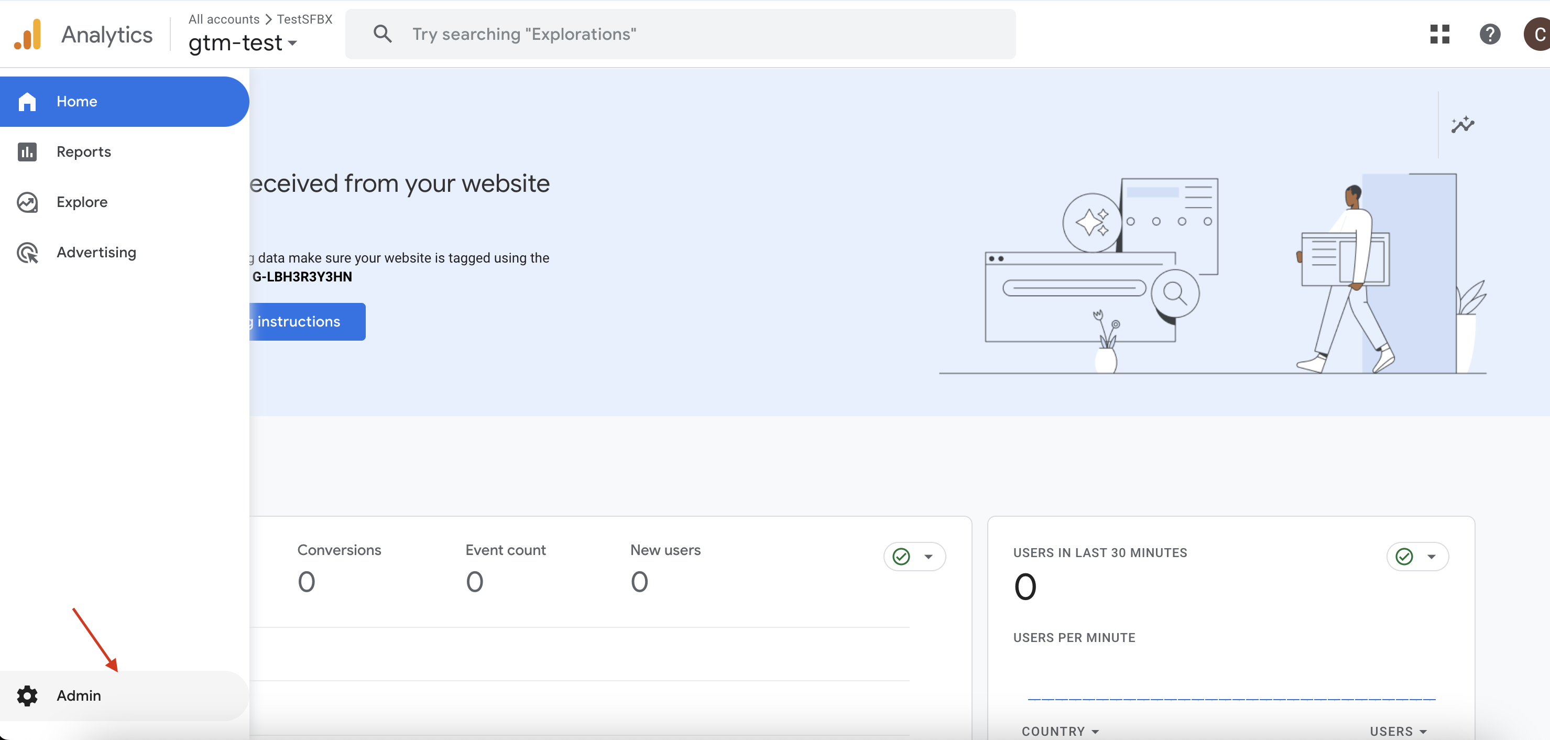1550x740 pixels.
Task: Select the Reports bar-chart icon
Action: point(27,151)
